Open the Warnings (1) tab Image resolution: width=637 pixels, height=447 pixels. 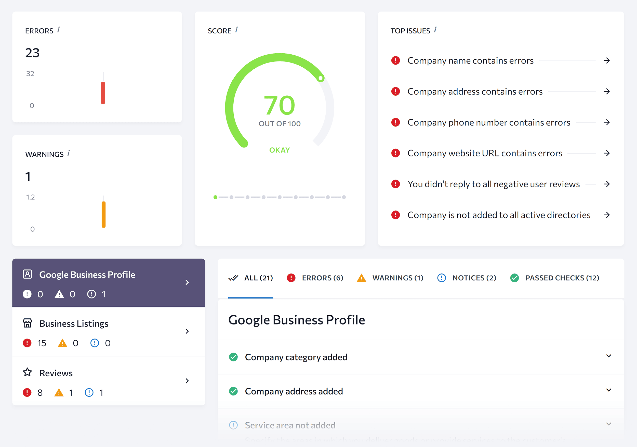coord(398,278)
